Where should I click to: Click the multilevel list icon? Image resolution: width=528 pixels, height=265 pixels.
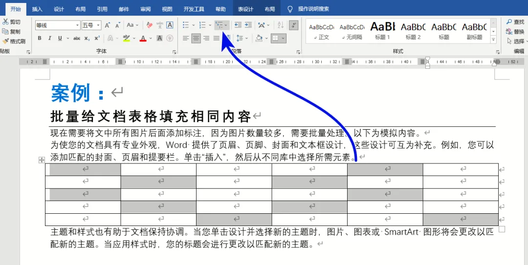coord(219,25)
